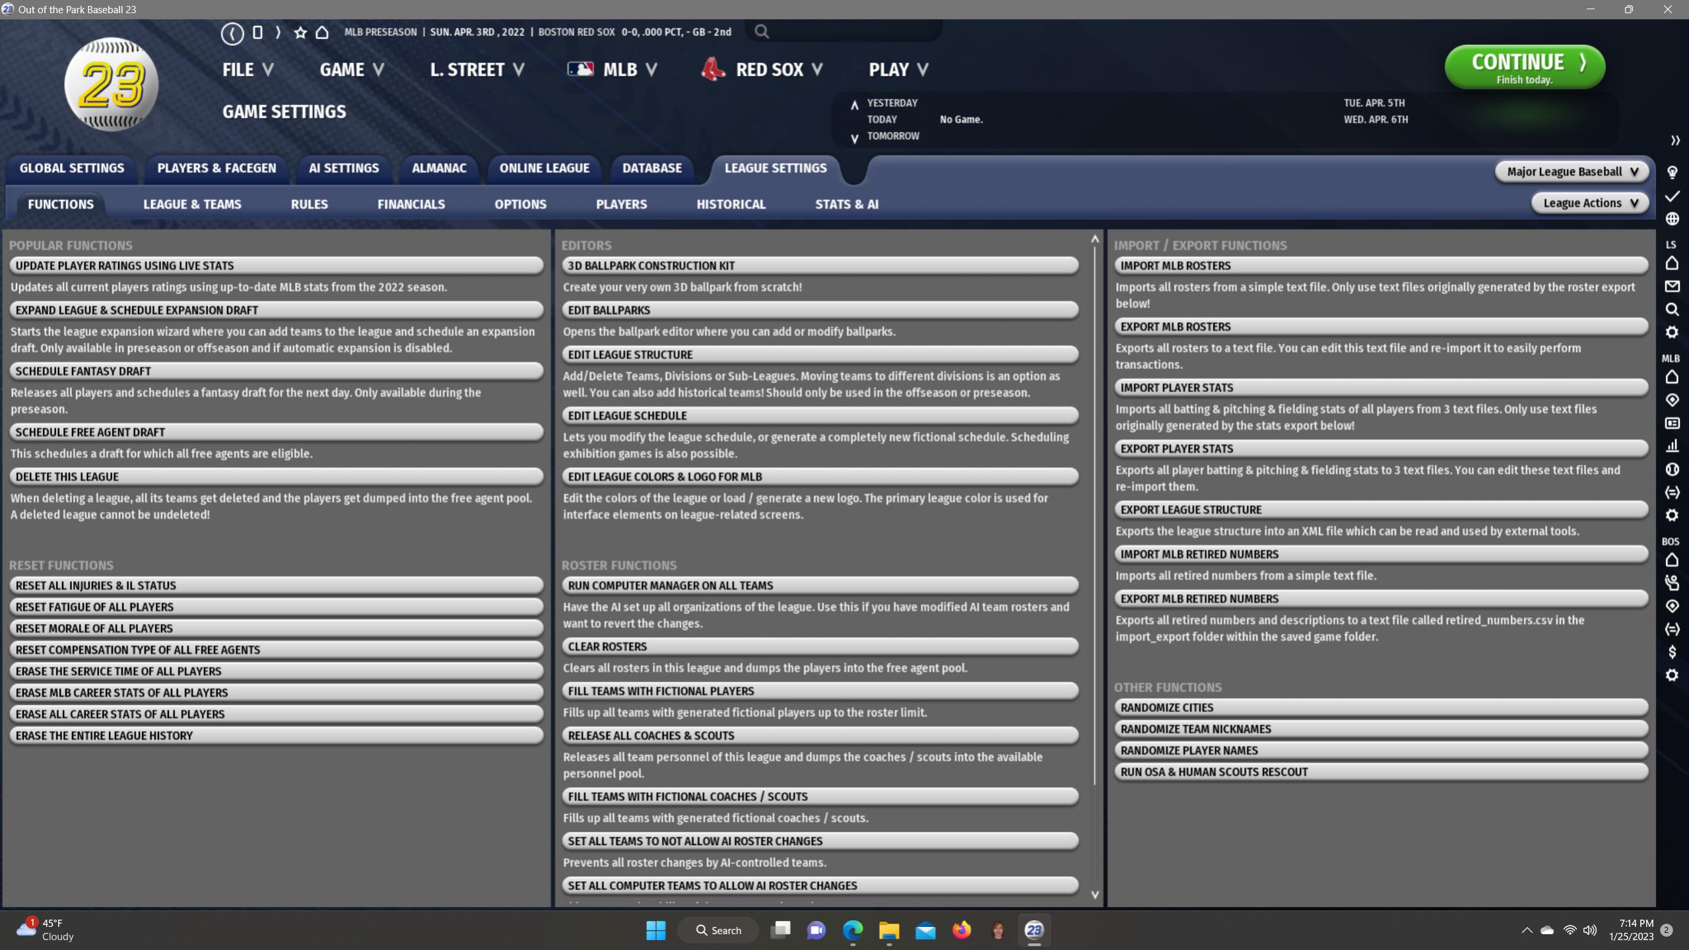Viewport: 1689px width, 950px height.
Task: Expand the L. STREET manager menu
Action: click(x=477, y=69)
